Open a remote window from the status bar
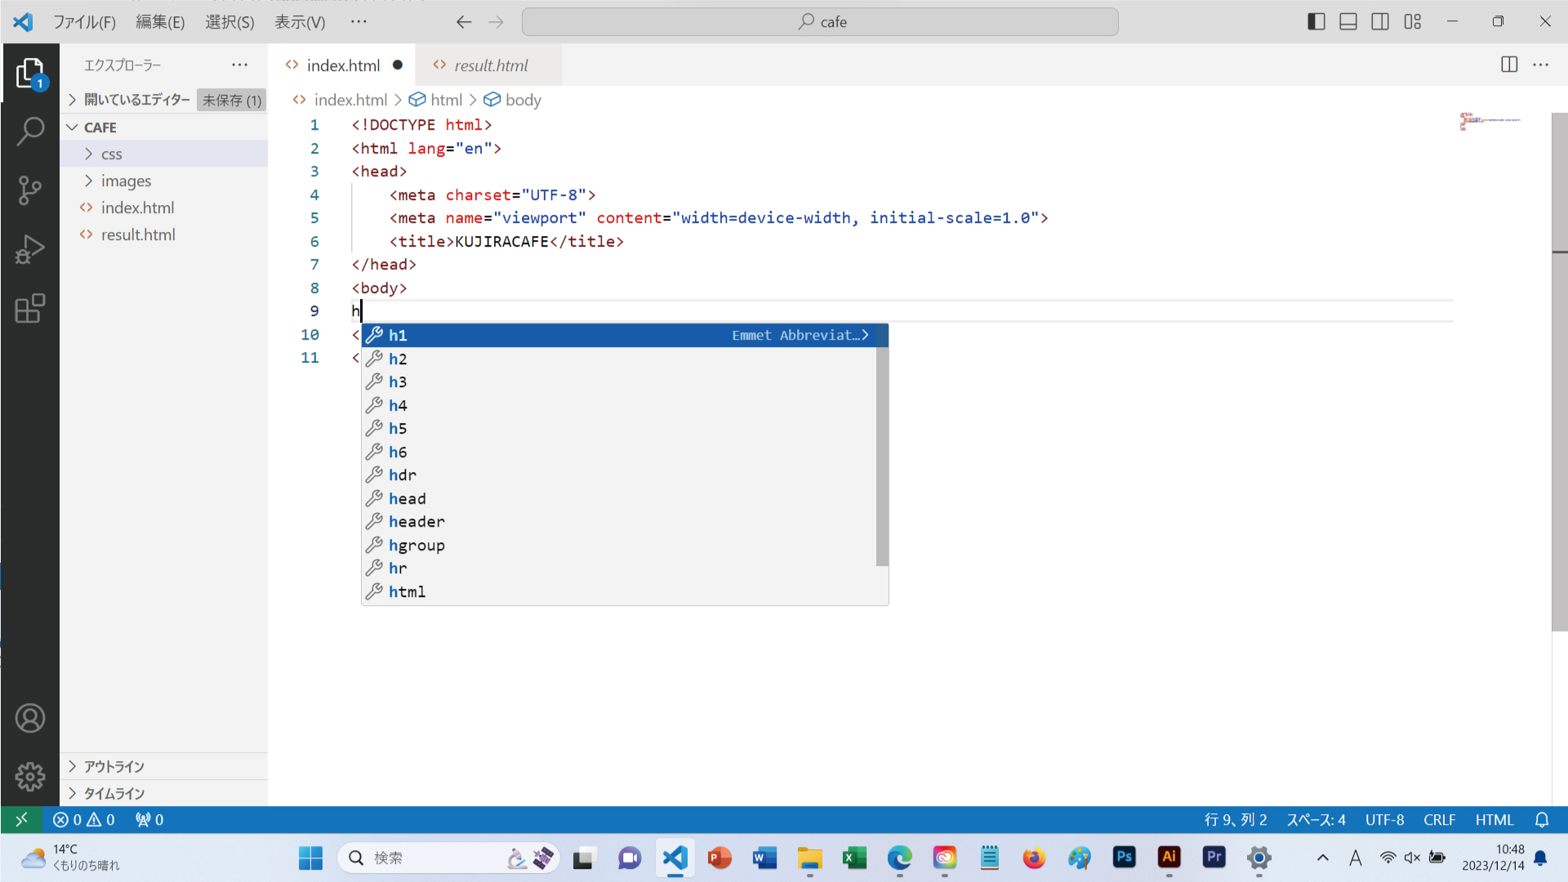The height and width of the screenshot is (882, 1568). [22, 819]
